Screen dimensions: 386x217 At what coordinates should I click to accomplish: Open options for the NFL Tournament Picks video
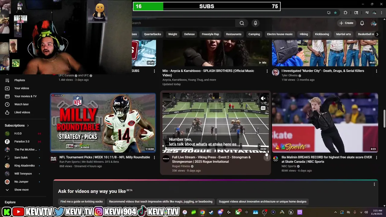[154, 157]
